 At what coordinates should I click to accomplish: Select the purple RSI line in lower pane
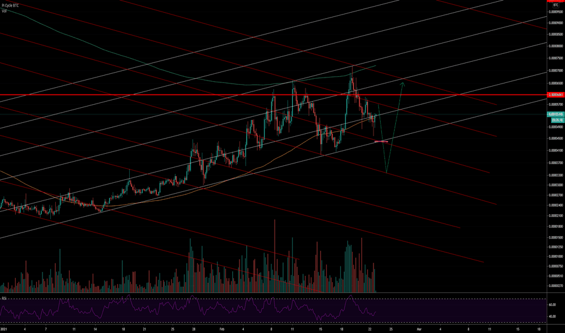coord(187,308)
